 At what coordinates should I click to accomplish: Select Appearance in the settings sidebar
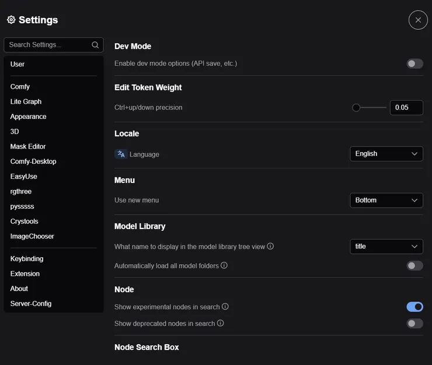coord(28,117)
